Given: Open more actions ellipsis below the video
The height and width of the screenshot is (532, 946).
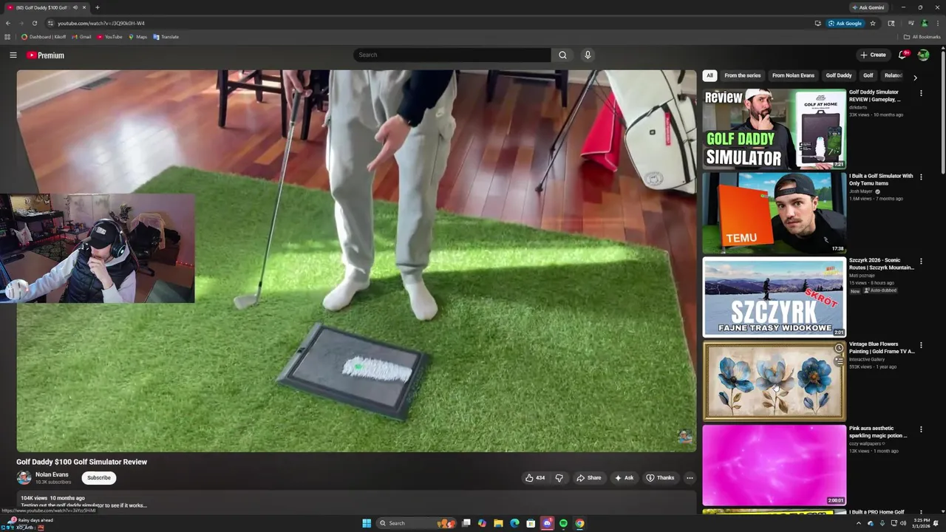Looking at the screenshot, I should pyautogui.click(x=690, y=477).
